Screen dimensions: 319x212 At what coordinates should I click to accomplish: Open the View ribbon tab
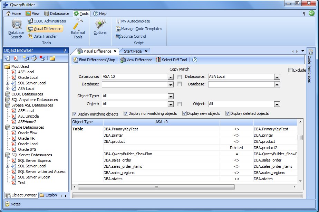tap(33, 13)
